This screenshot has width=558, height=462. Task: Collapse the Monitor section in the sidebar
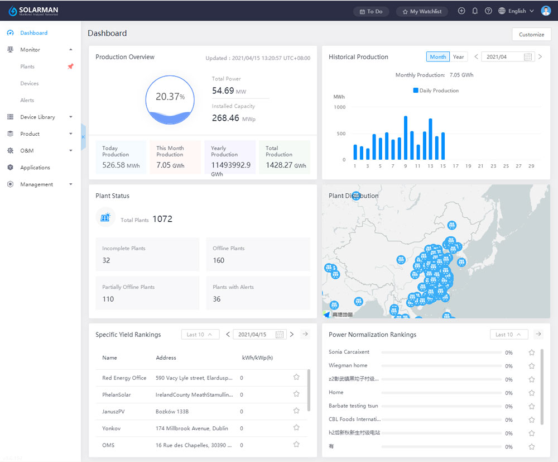[70, 49]
